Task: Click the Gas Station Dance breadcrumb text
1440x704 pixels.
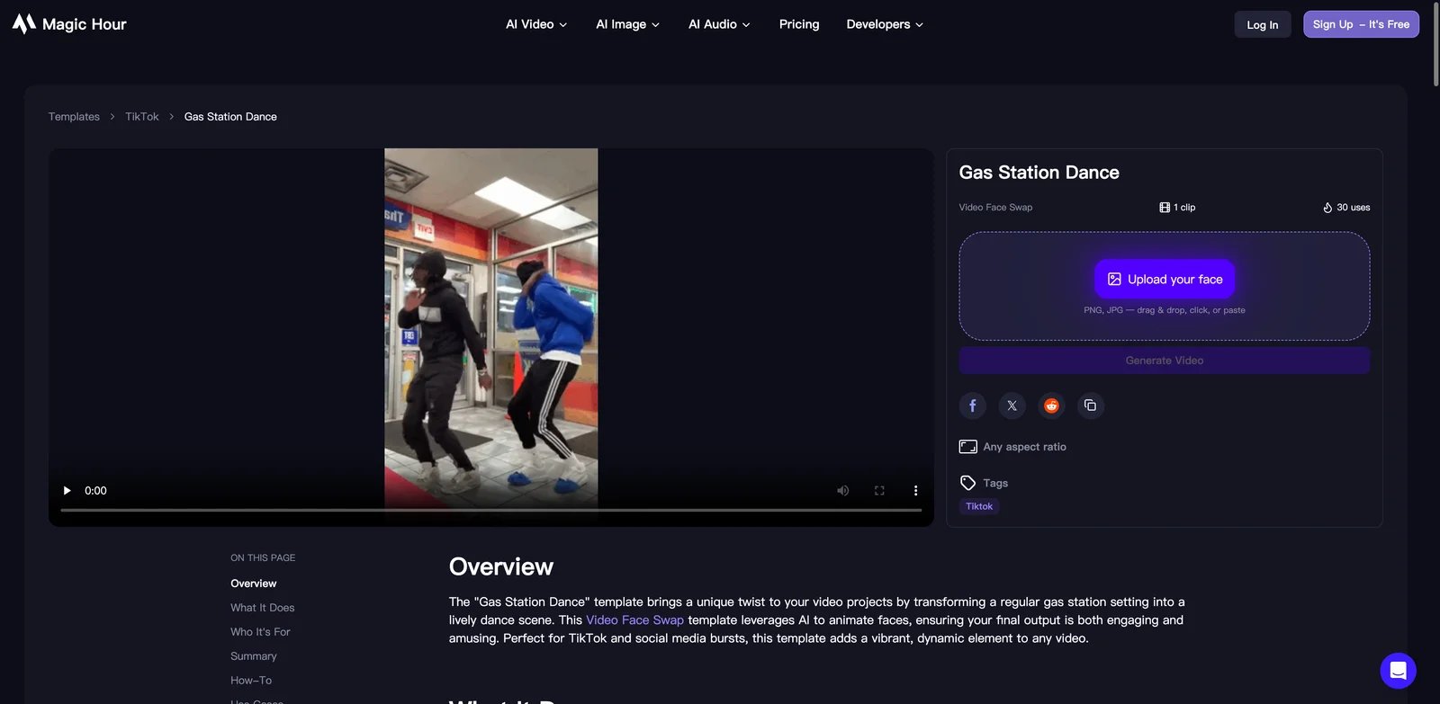Action: coord(230,117)
